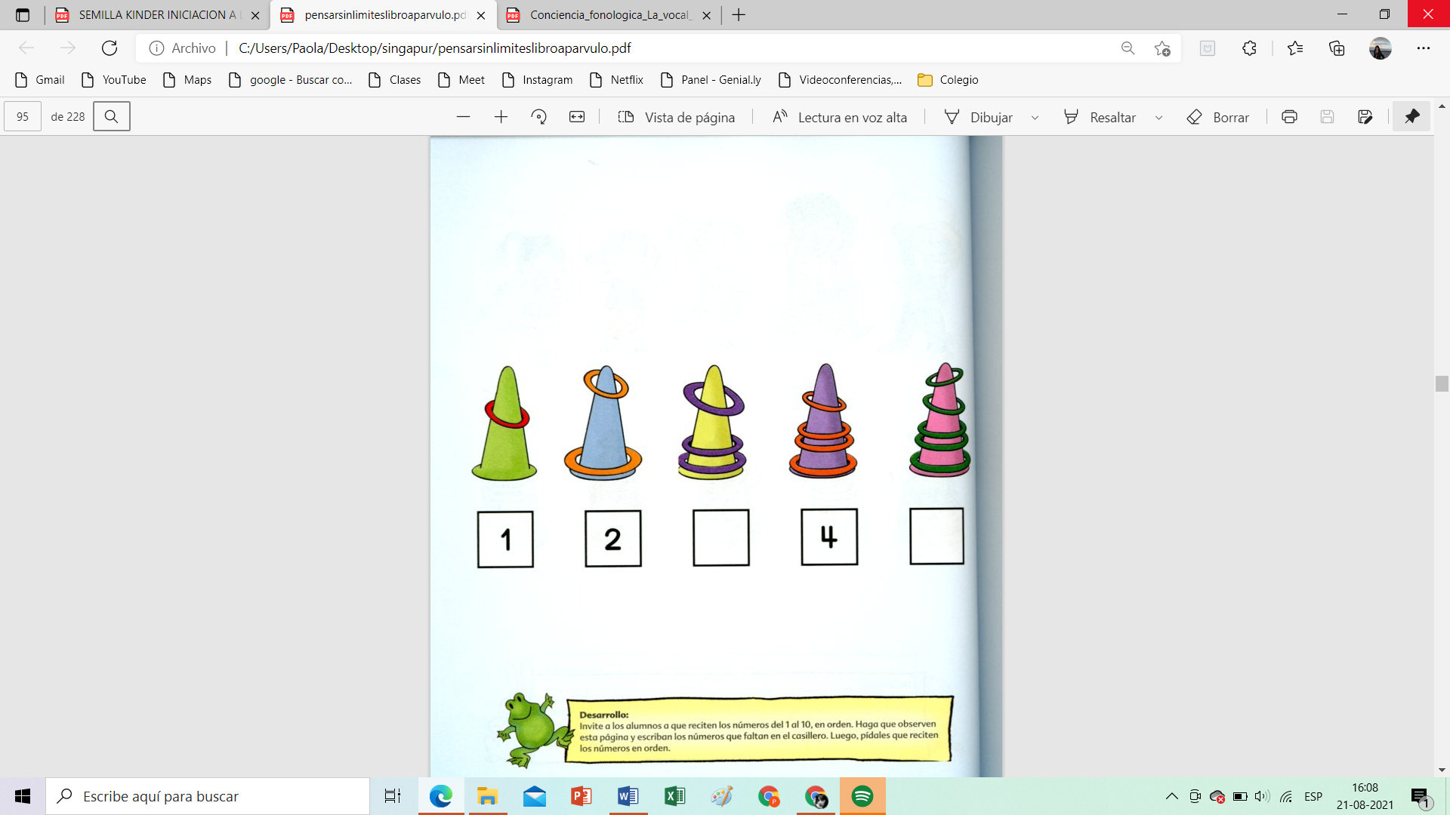Save the PDF file

pos(1327,116)
